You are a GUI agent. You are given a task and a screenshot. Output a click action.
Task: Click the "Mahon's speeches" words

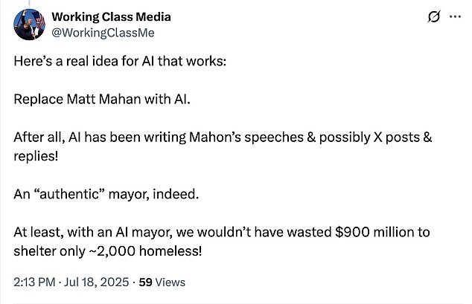pyautogui.click(x=246, y=138)
